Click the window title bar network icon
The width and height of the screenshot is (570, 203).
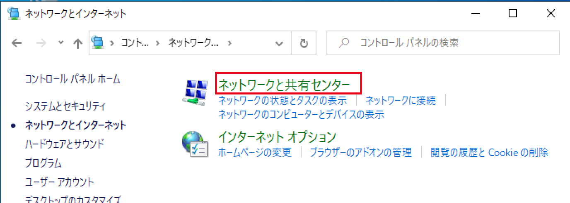[x=14, y=13]
